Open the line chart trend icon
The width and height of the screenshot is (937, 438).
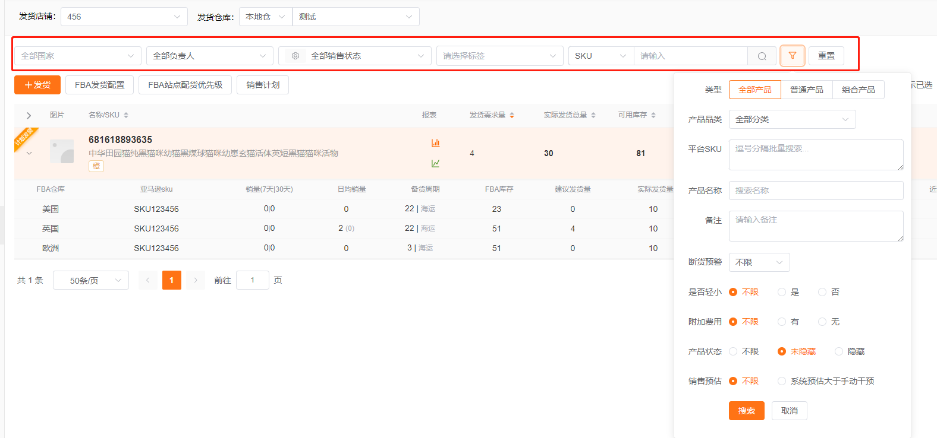(x=435, y=163)
